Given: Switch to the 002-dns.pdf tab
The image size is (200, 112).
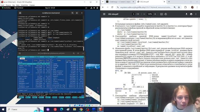Looking at the screenshot, I should (x=151, y=2).
